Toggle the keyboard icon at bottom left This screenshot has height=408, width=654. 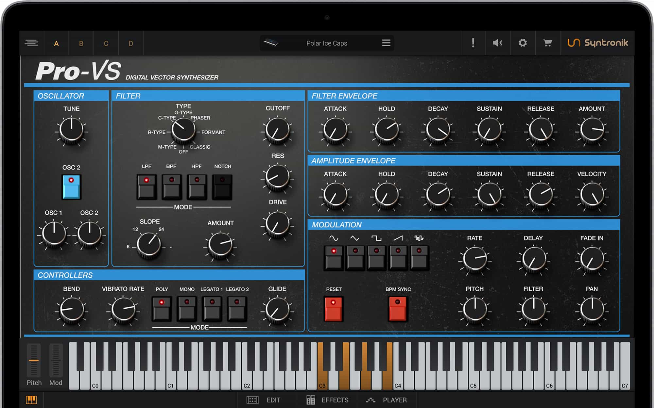point(31,400)
